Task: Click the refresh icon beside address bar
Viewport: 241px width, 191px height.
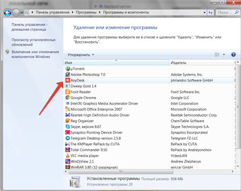Action: pyautogui.click(x=210, y=12)
